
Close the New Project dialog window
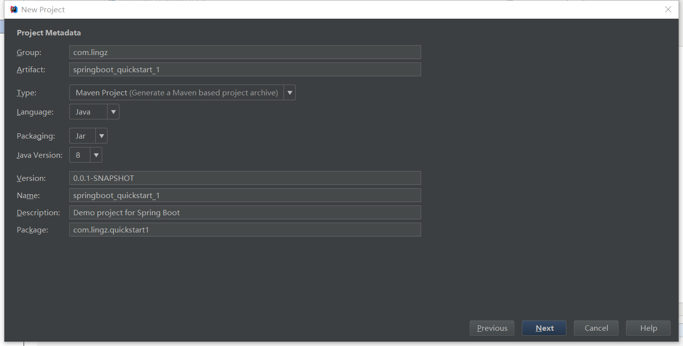click(668, 9)
